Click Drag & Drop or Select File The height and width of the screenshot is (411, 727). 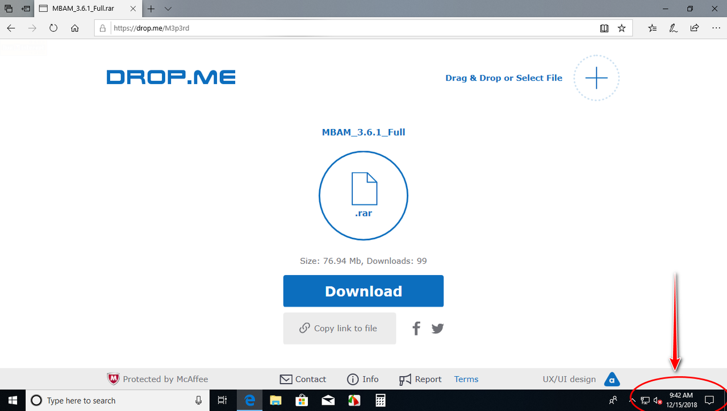click(504, 78)
